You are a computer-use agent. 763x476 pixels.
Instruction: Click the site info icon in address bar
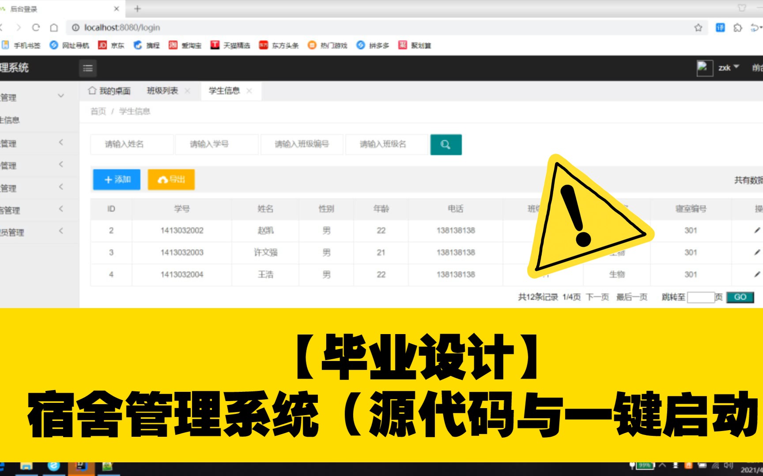tap(76, 28)
